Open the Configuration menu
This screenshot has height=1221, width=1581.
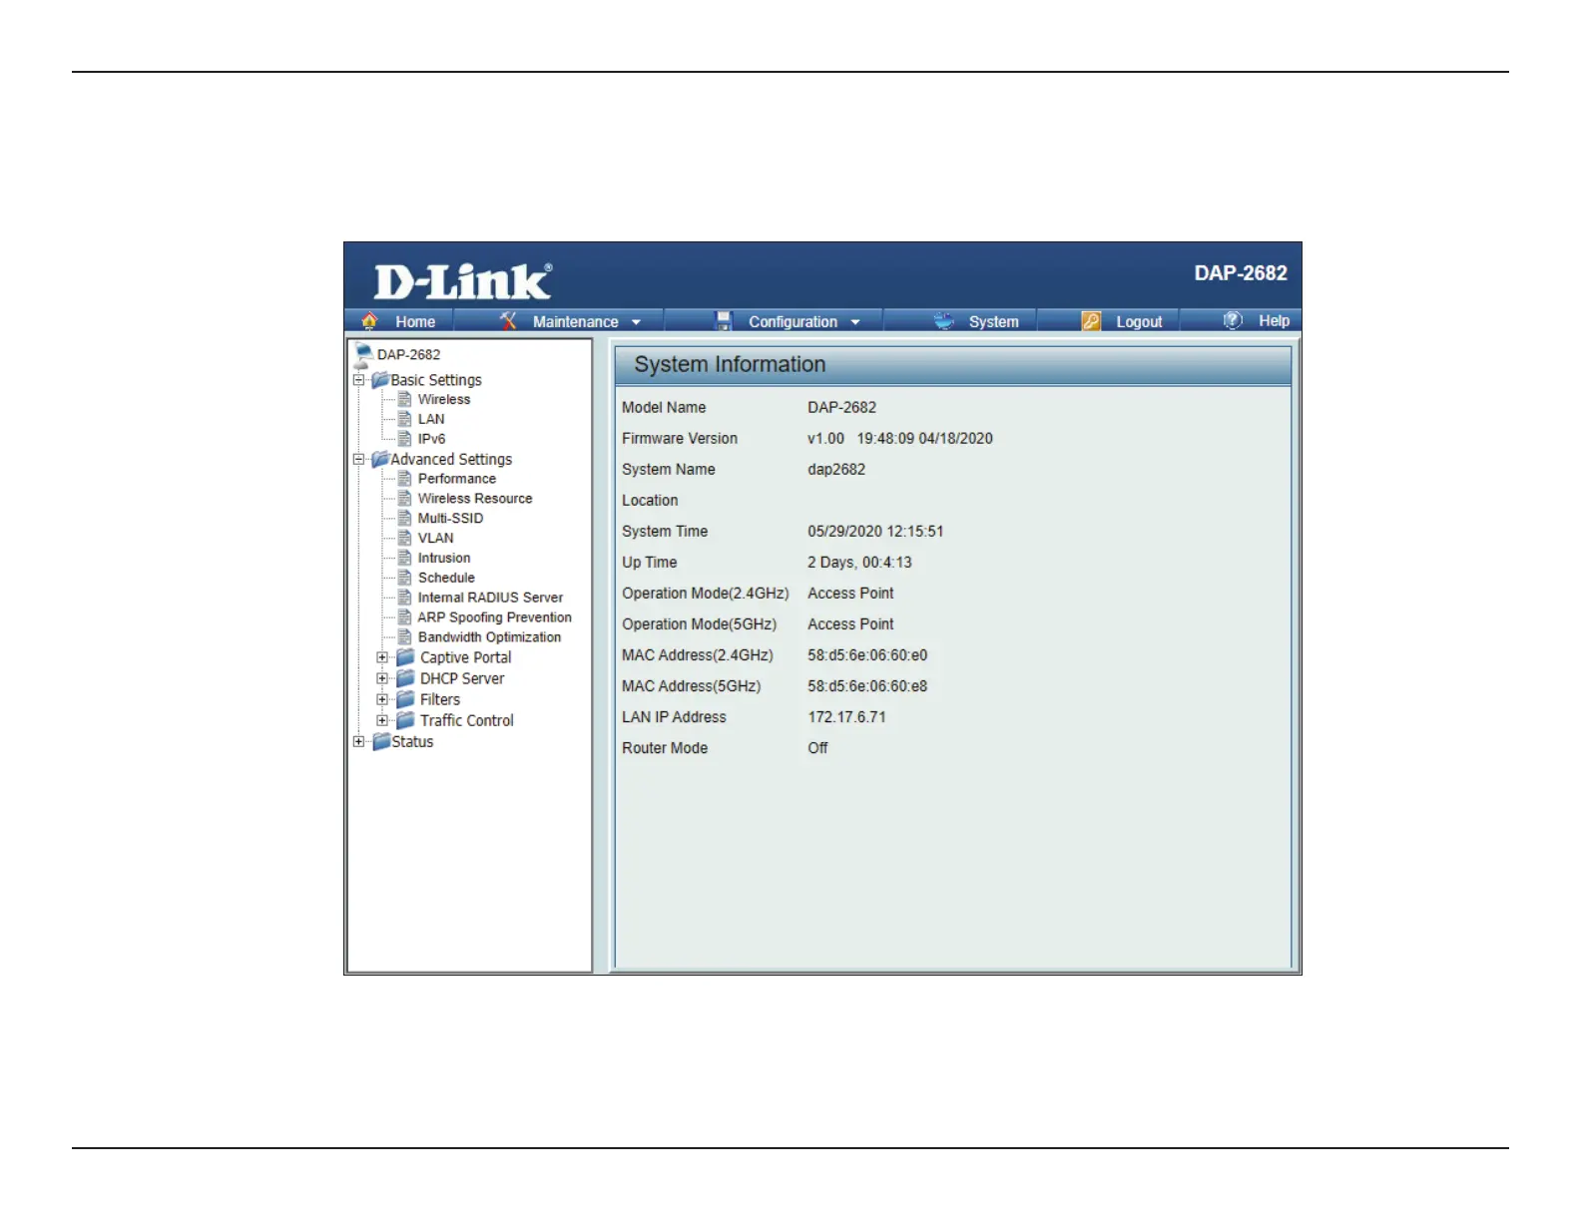coord(793,321)
